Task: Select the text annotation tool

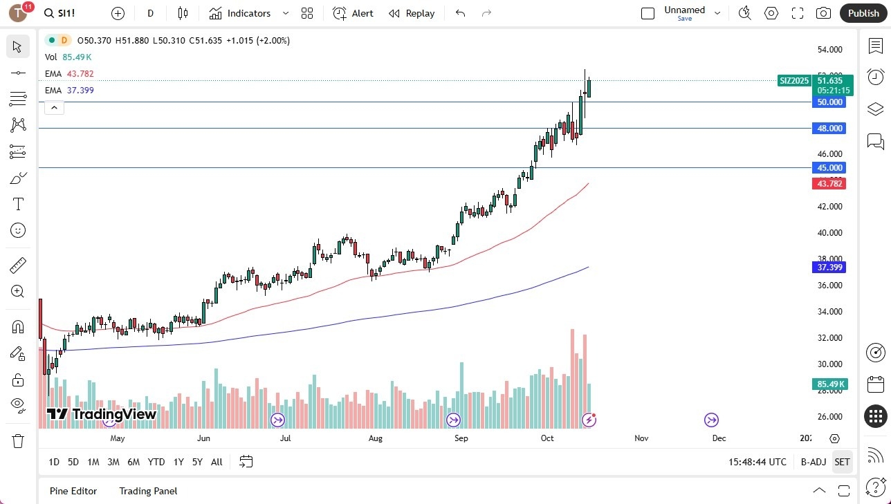Action: pos(17,203)
